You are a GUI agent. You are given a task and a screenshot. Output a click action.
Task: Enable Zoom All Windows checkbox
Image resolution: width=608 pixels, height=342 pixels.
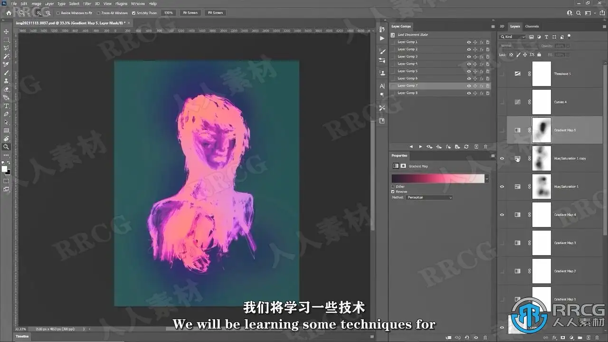pyautogui.click(x=98, y=13)
